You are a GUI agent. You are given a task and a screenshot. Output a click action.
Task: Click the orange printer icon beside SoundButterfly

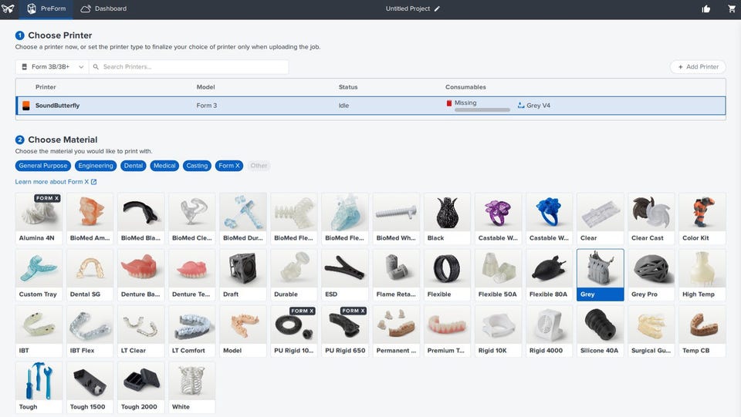26,106
